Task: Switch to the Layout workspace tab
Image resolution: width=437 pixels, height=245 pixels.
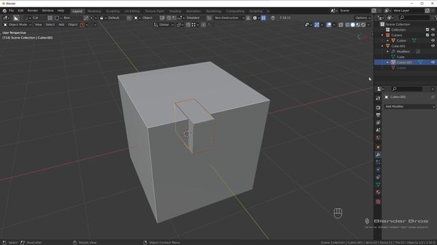Action: (77, 11)
